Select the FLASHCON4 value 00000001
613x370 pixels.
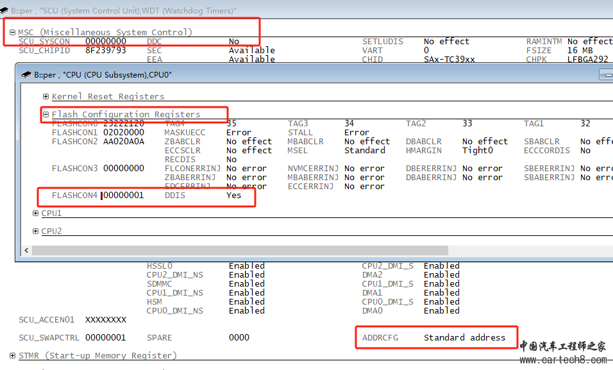pyautogui.click(x=124, y=195)
